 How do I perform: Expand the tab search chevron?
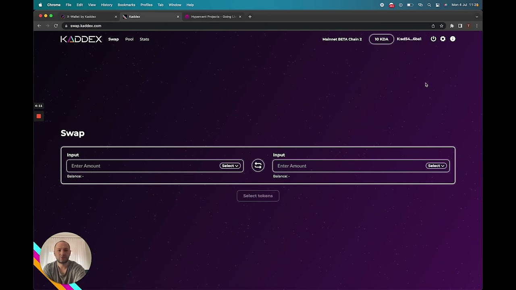click(x=477, y=17)
